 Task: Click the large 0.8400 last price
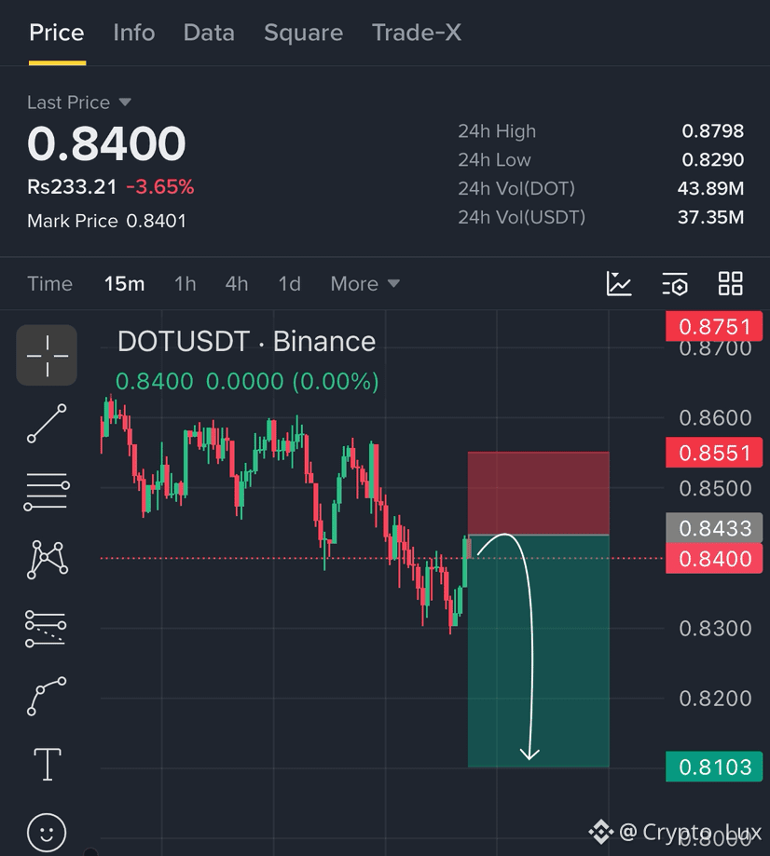106,143
